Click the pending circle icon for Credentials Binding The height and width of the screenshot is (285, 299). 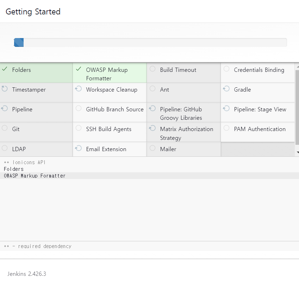pos(226,69)
